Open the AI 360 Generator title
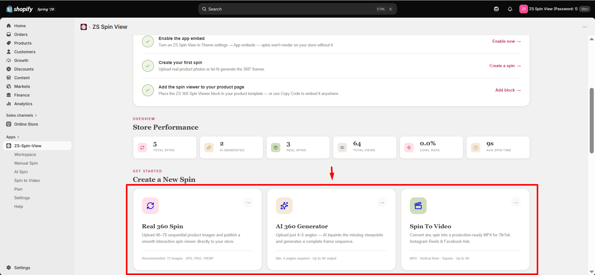 point(302,226)
